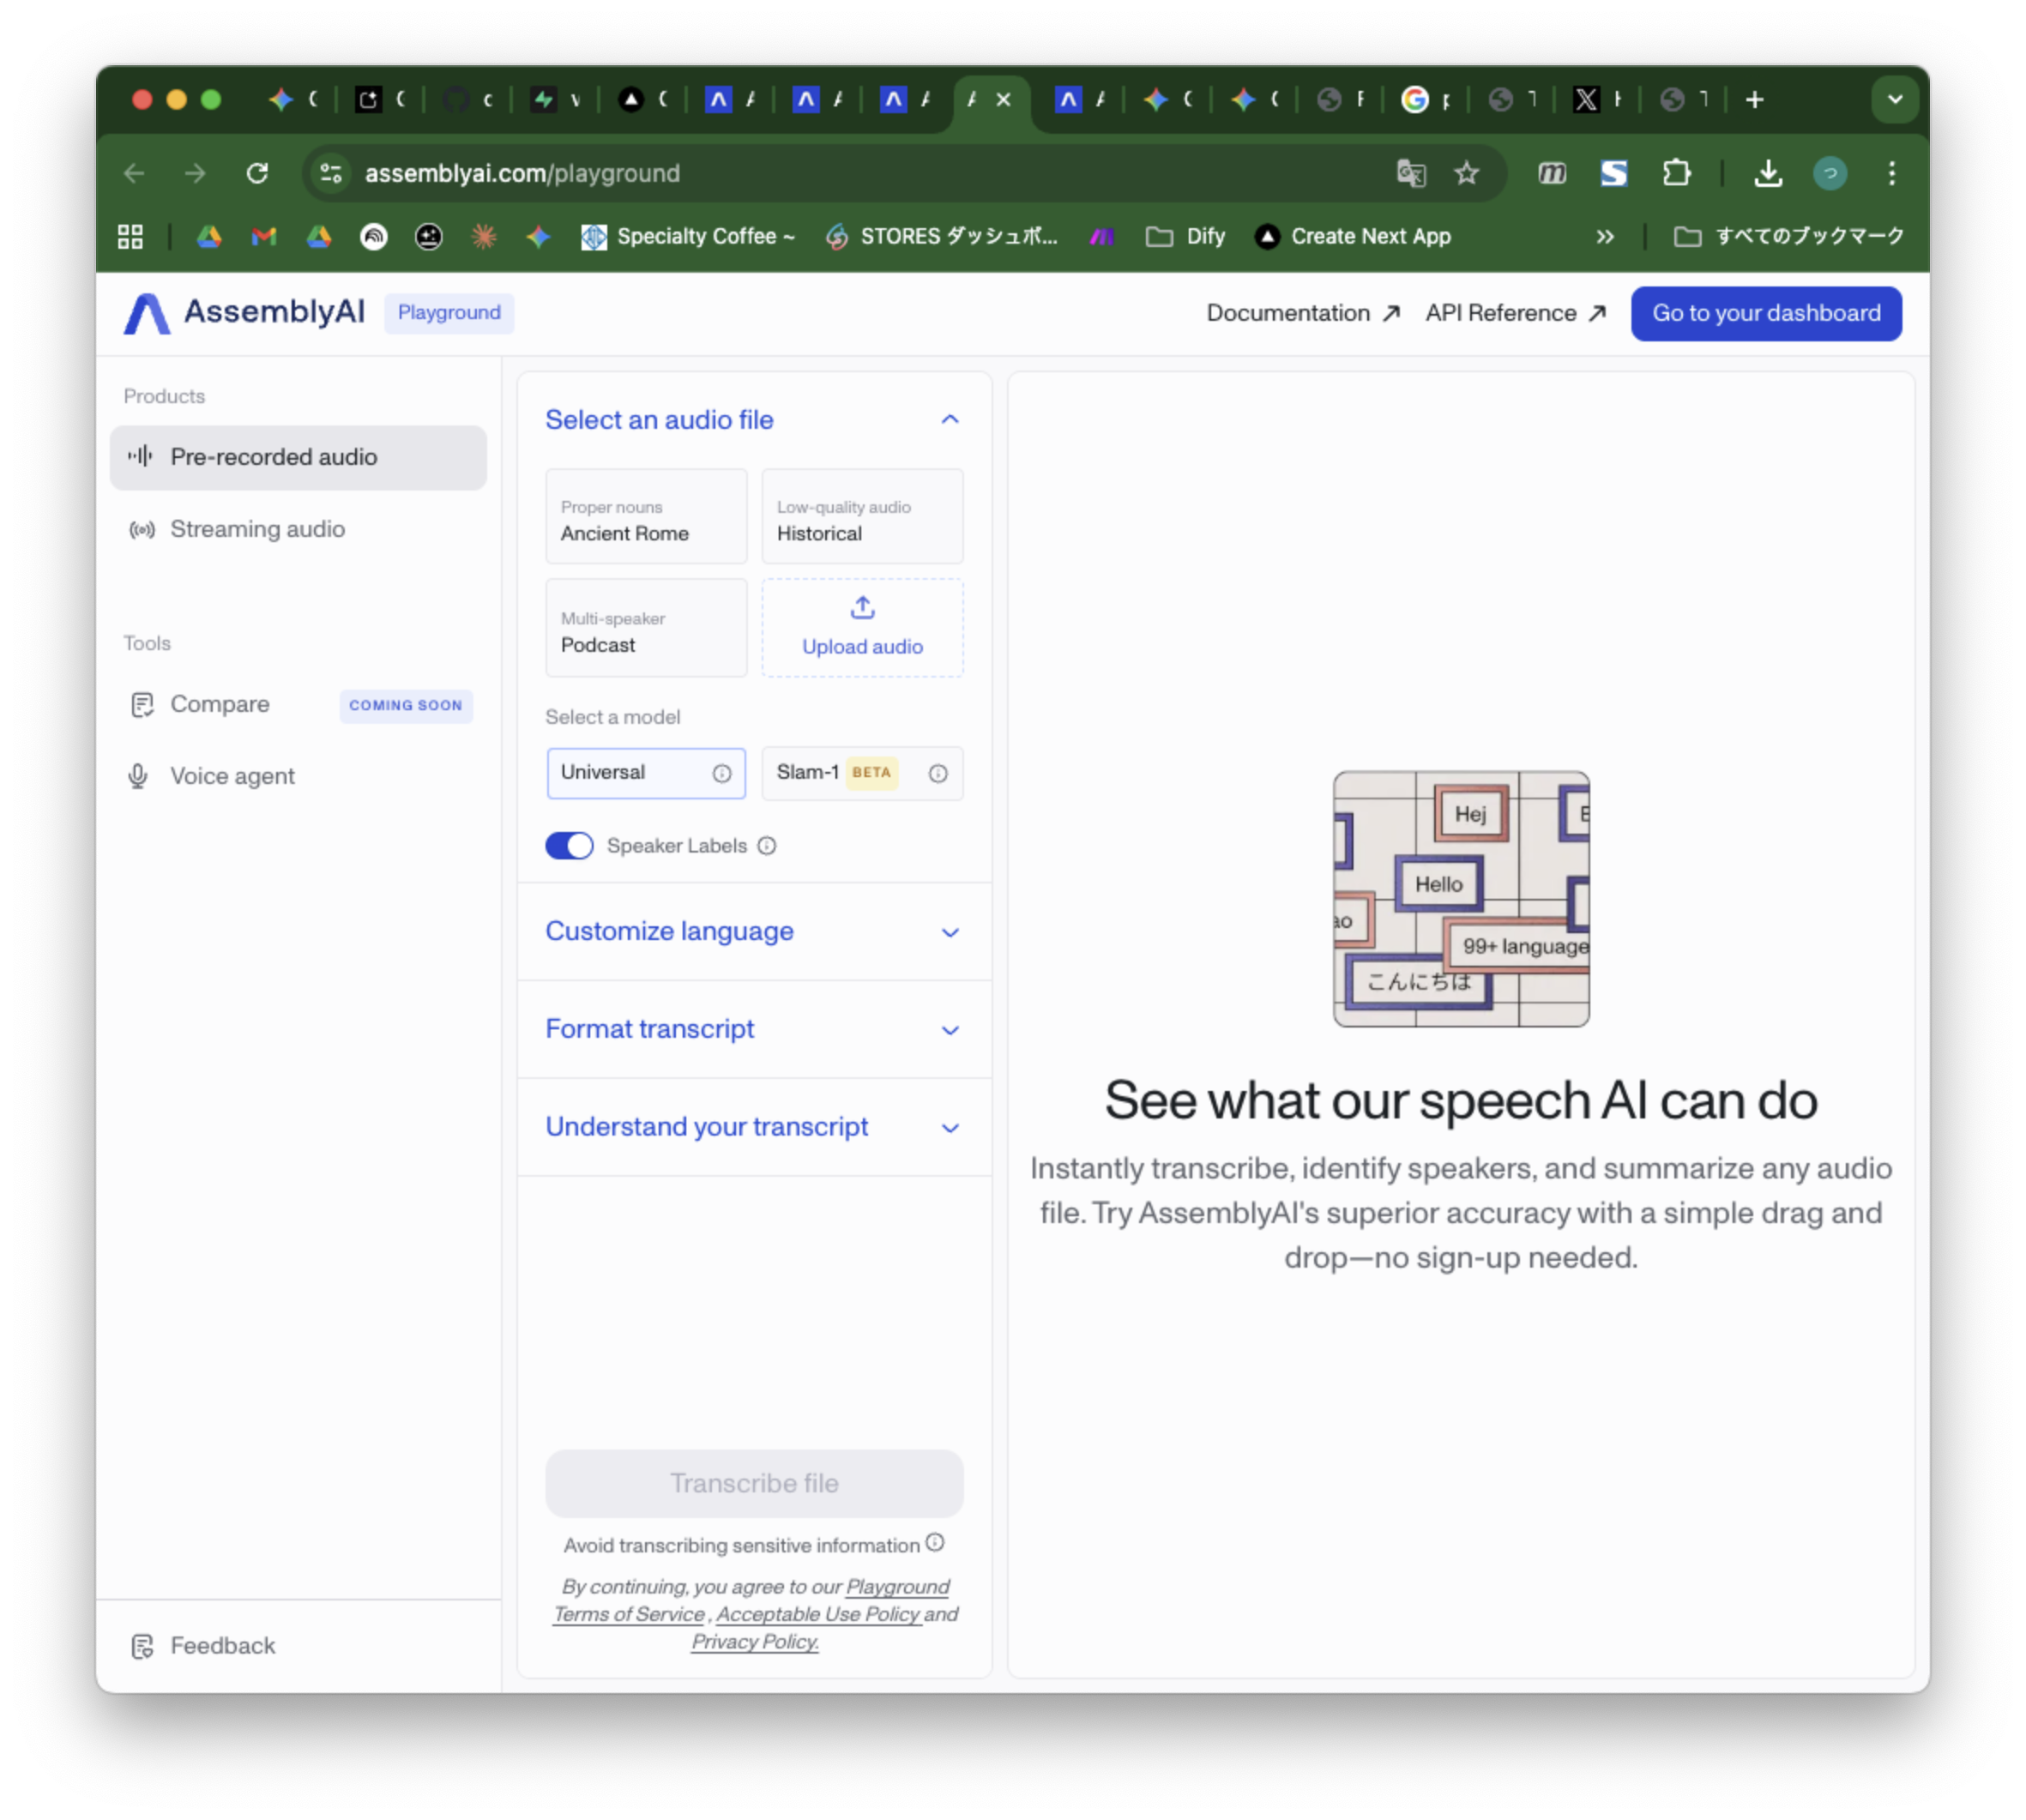
Task: Show the Speaker Labels info tooltip
Action: pos(766,846)
